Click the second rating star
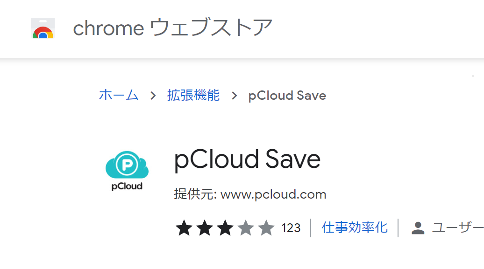Viewport: 484px width, 269px height. (205, 228)
